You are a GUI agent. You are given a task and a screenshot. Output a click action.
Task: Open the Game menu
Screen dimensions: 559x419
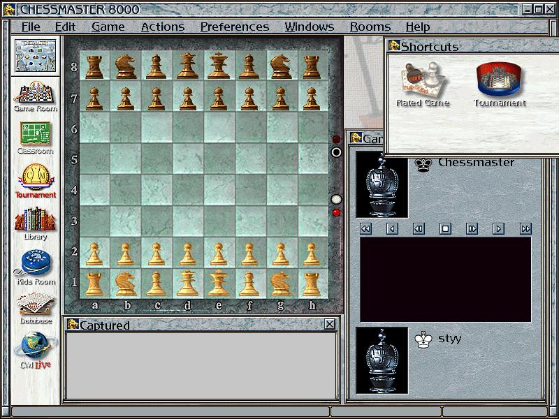pyautogui.click(x=108, y=27)
